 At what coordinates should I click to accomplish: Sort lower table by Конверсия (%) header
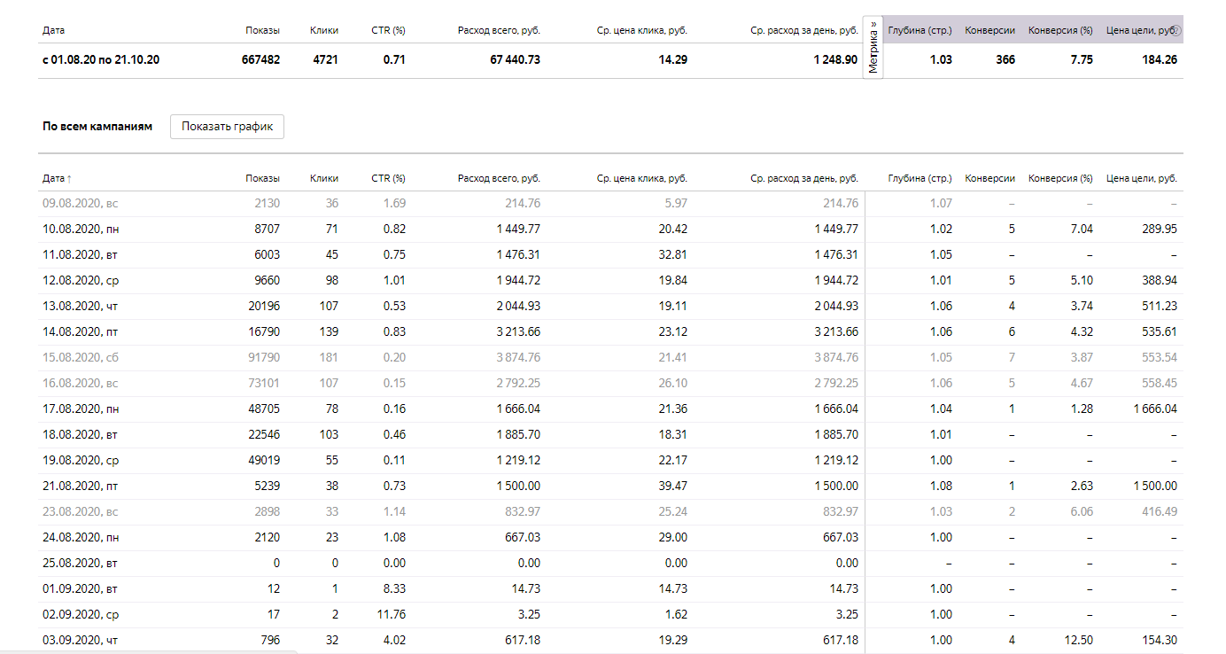[1059, 178]
